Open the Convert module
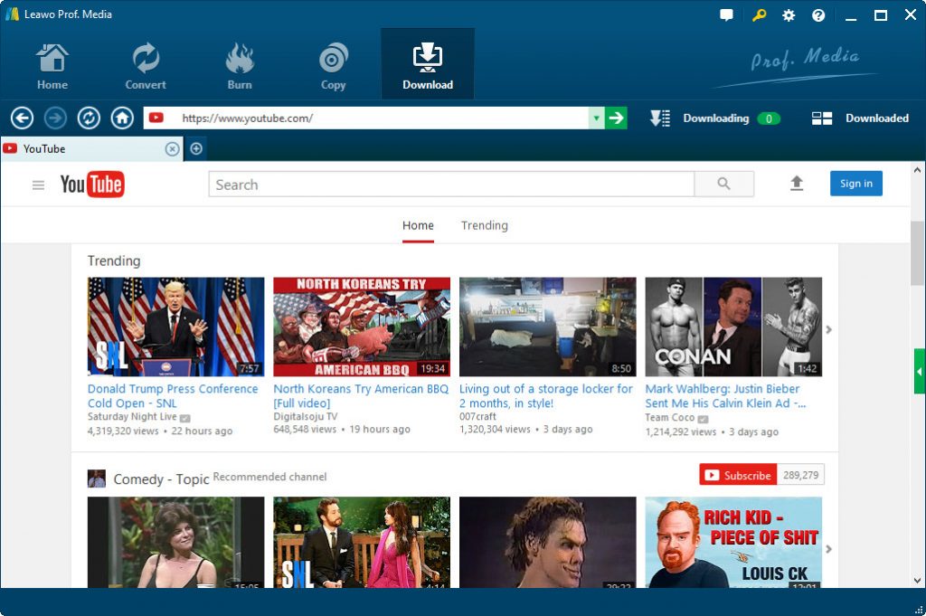 (146, 66)
